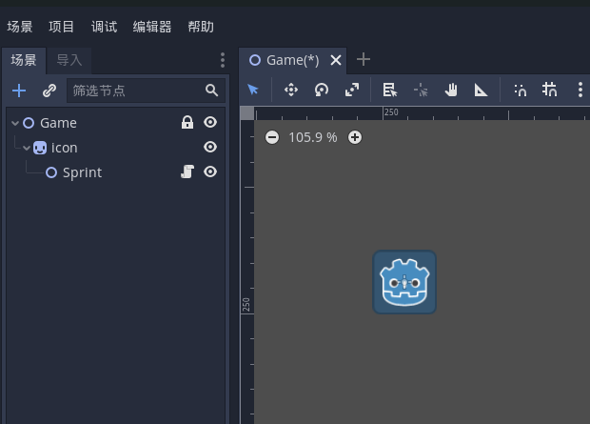Close the Game(*) scene tab
Viewport: 590px width, 424px height.
(x=336, y=60)
